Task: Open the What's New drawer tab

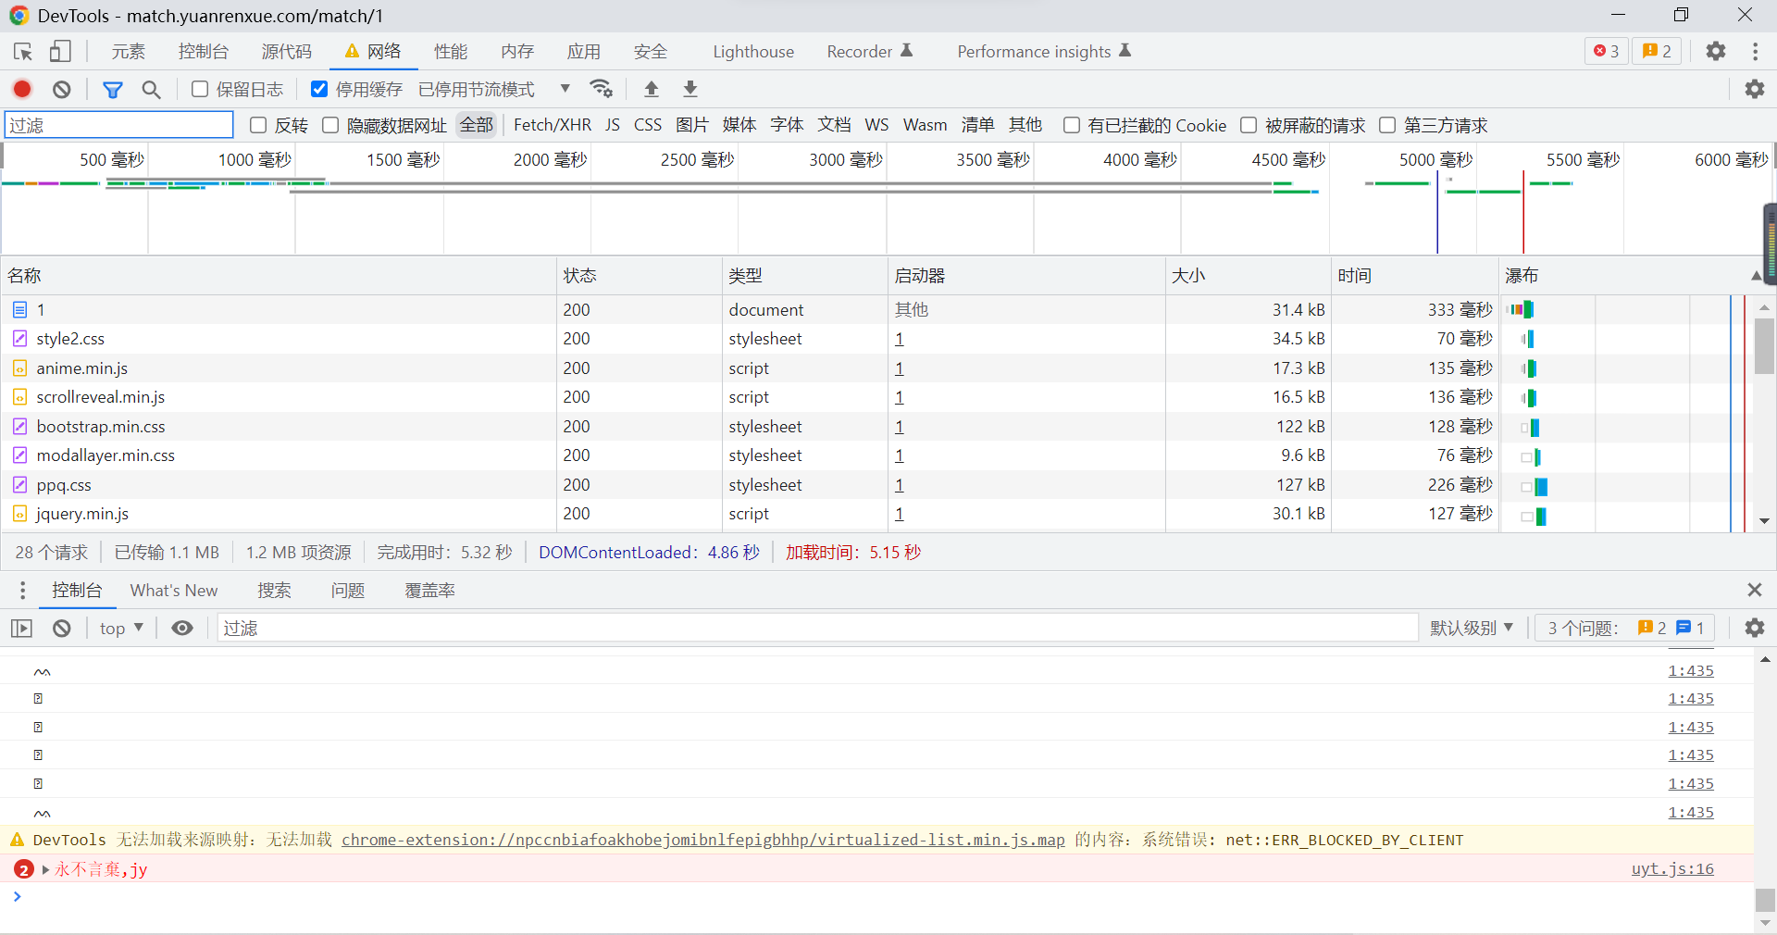Action: point(174,591)
